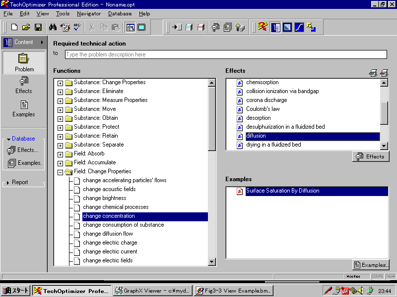Click the teal stack icon above the Effects list
Screen dimensions: 397x297
(x=373, y=73)
